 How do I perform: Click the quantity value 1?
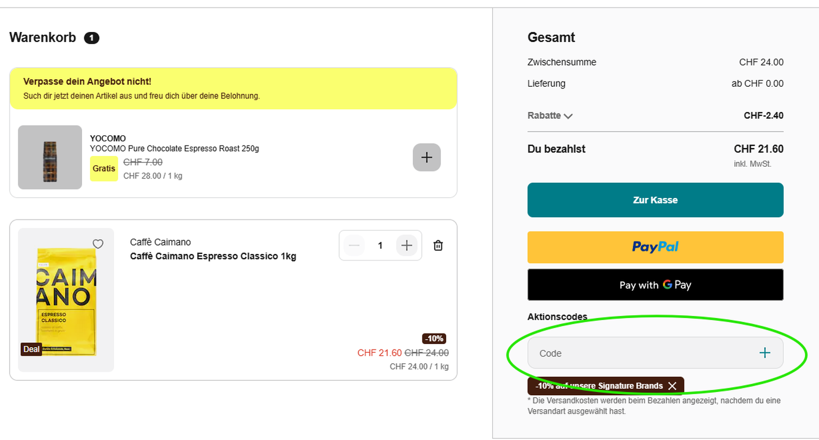380,246
